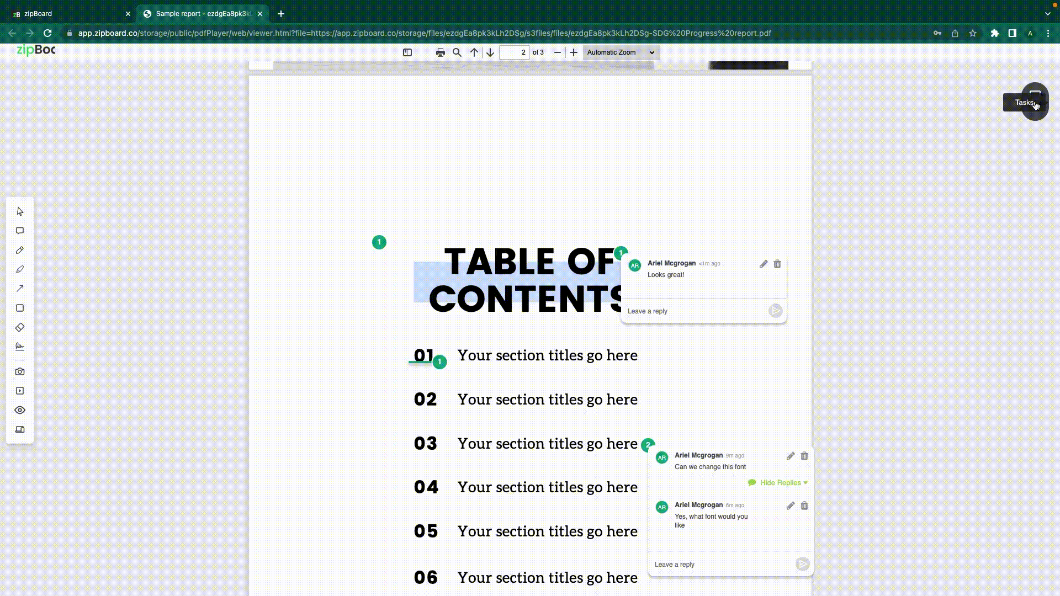Activate the eraser tool
Screen dimensions: 1060x596
[x=20, y=327]
